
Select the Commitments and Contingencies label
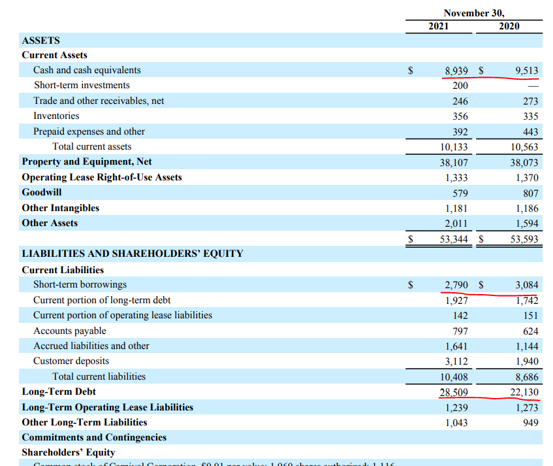pos(94,437)
